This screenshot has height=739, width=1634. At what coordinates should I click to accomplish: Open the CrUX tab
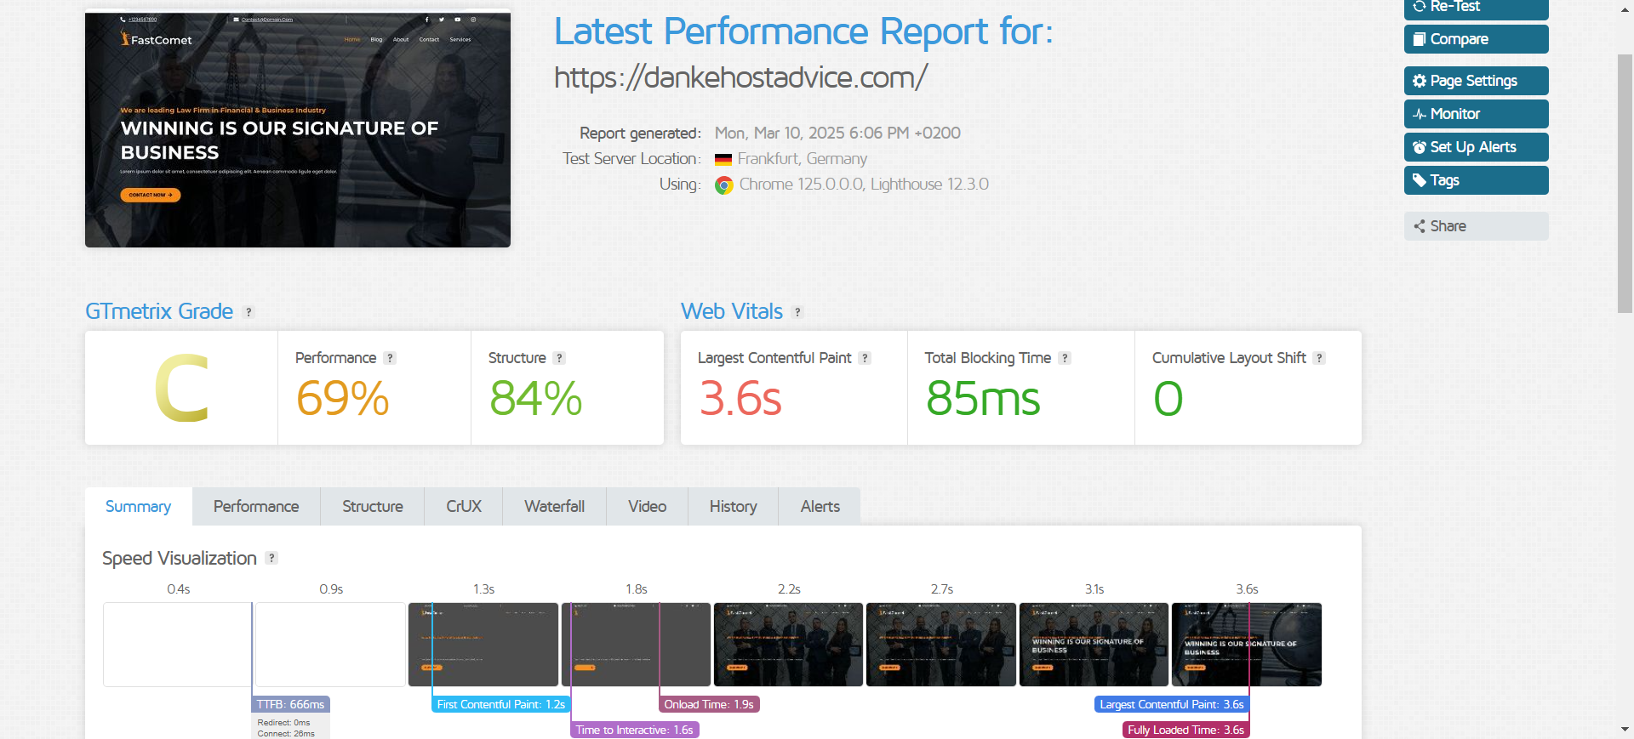(x=464, y=507)
